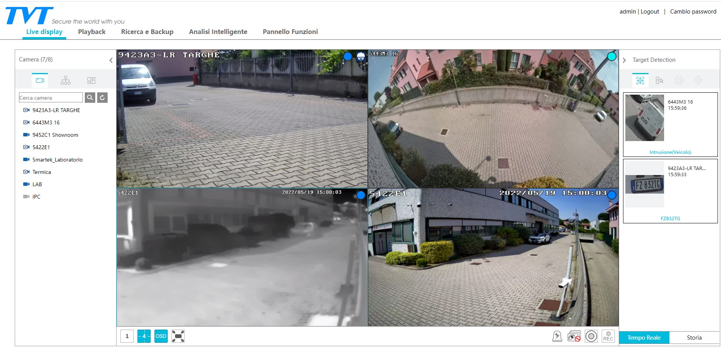Select camera 9423A3-LR TARGHE in list

[56, 110]
